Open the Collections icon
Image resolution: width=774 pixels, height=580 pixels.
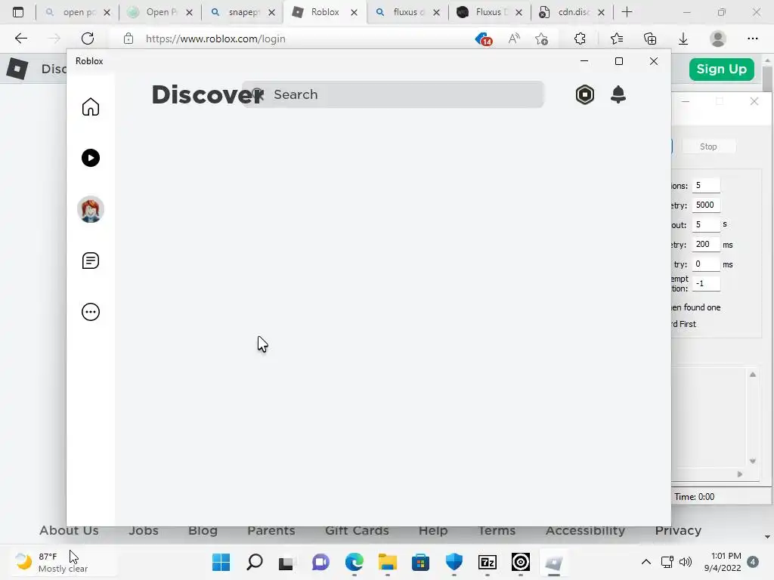[650, 39]
